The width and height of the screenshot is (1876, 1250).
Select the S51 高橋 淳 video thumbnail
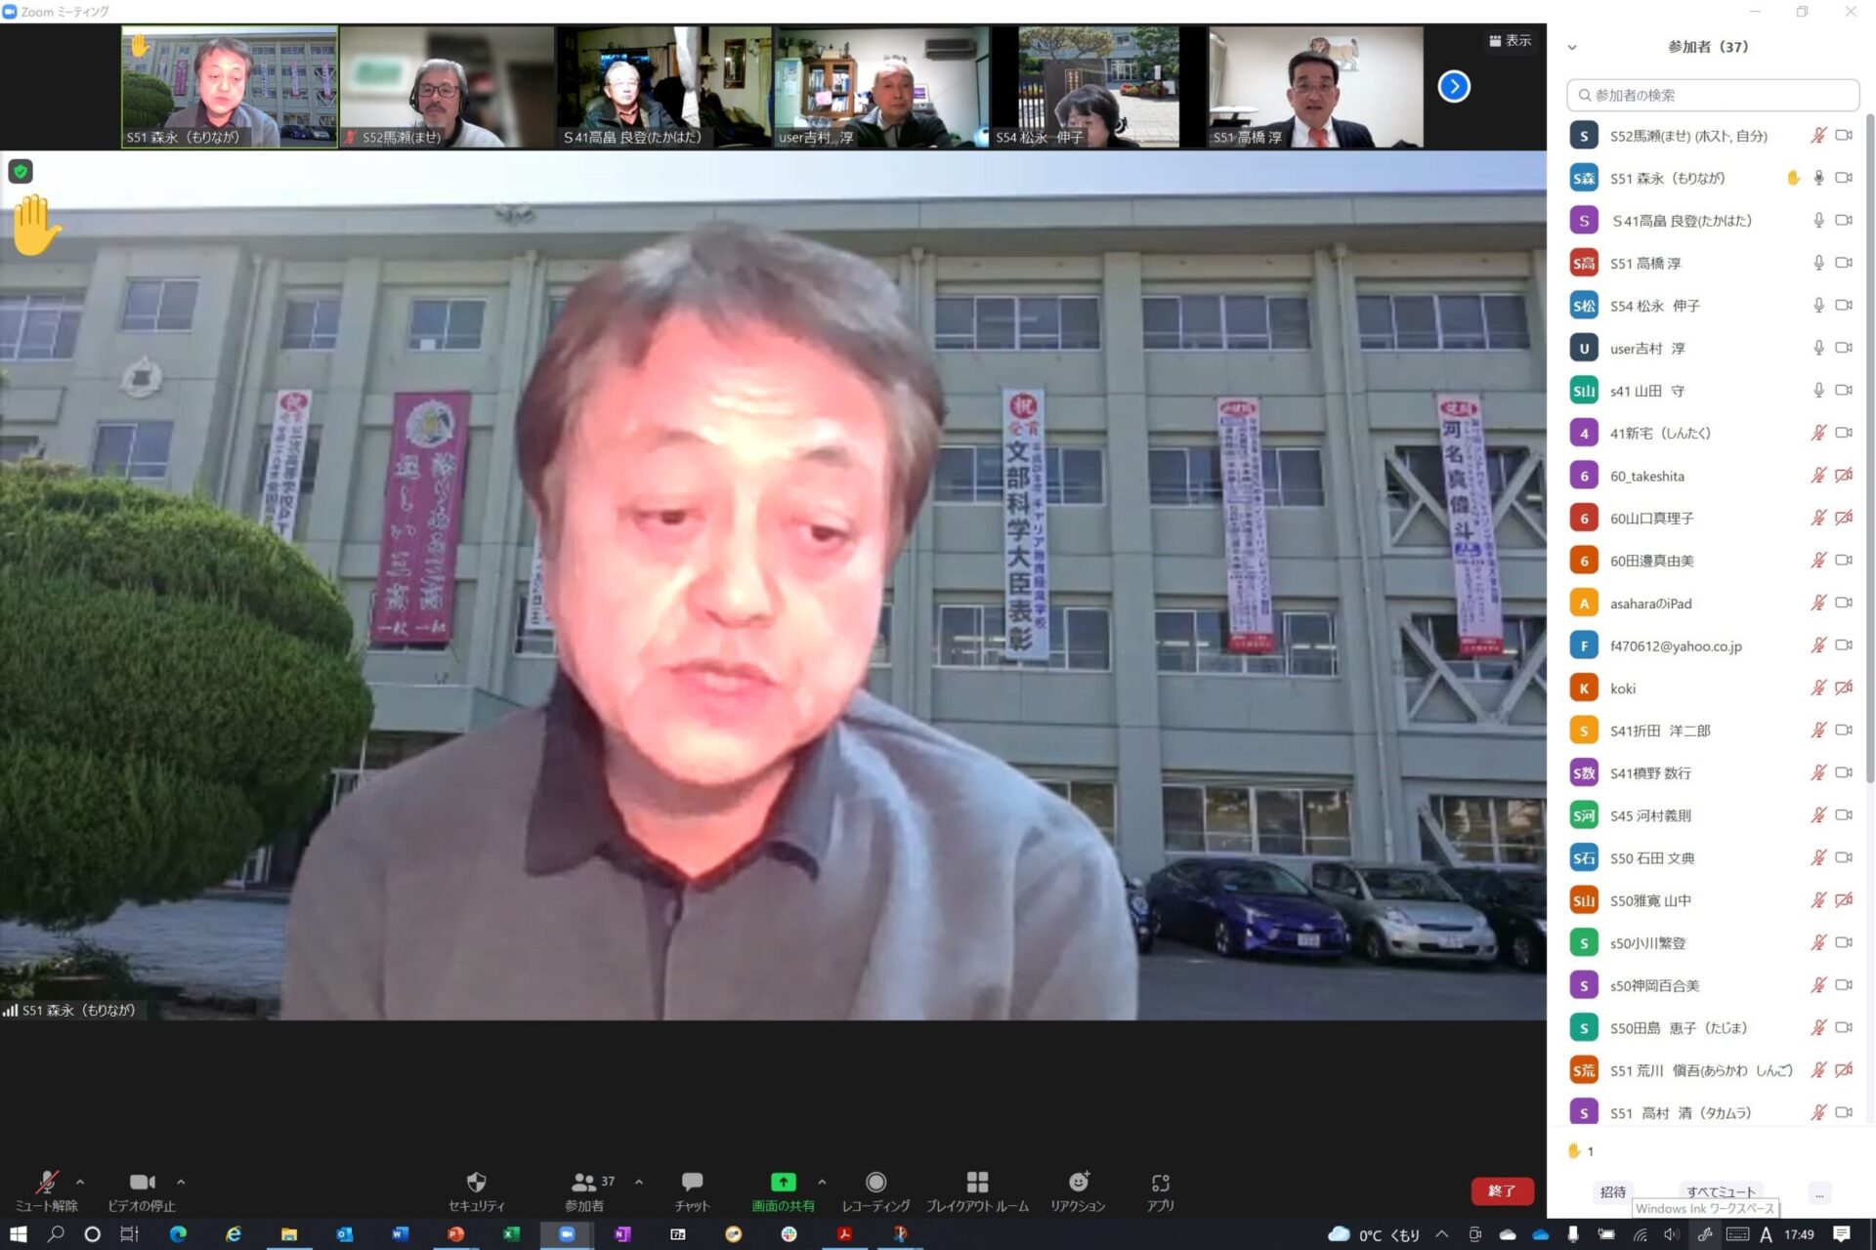1315,87
